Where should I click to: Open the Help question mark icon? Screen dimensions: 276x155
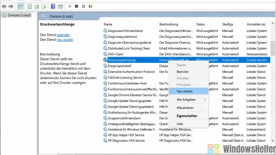pyautogui.click(x=53, y=6)
